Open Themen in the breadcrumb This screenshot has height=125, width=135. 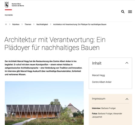click(28, 25)
